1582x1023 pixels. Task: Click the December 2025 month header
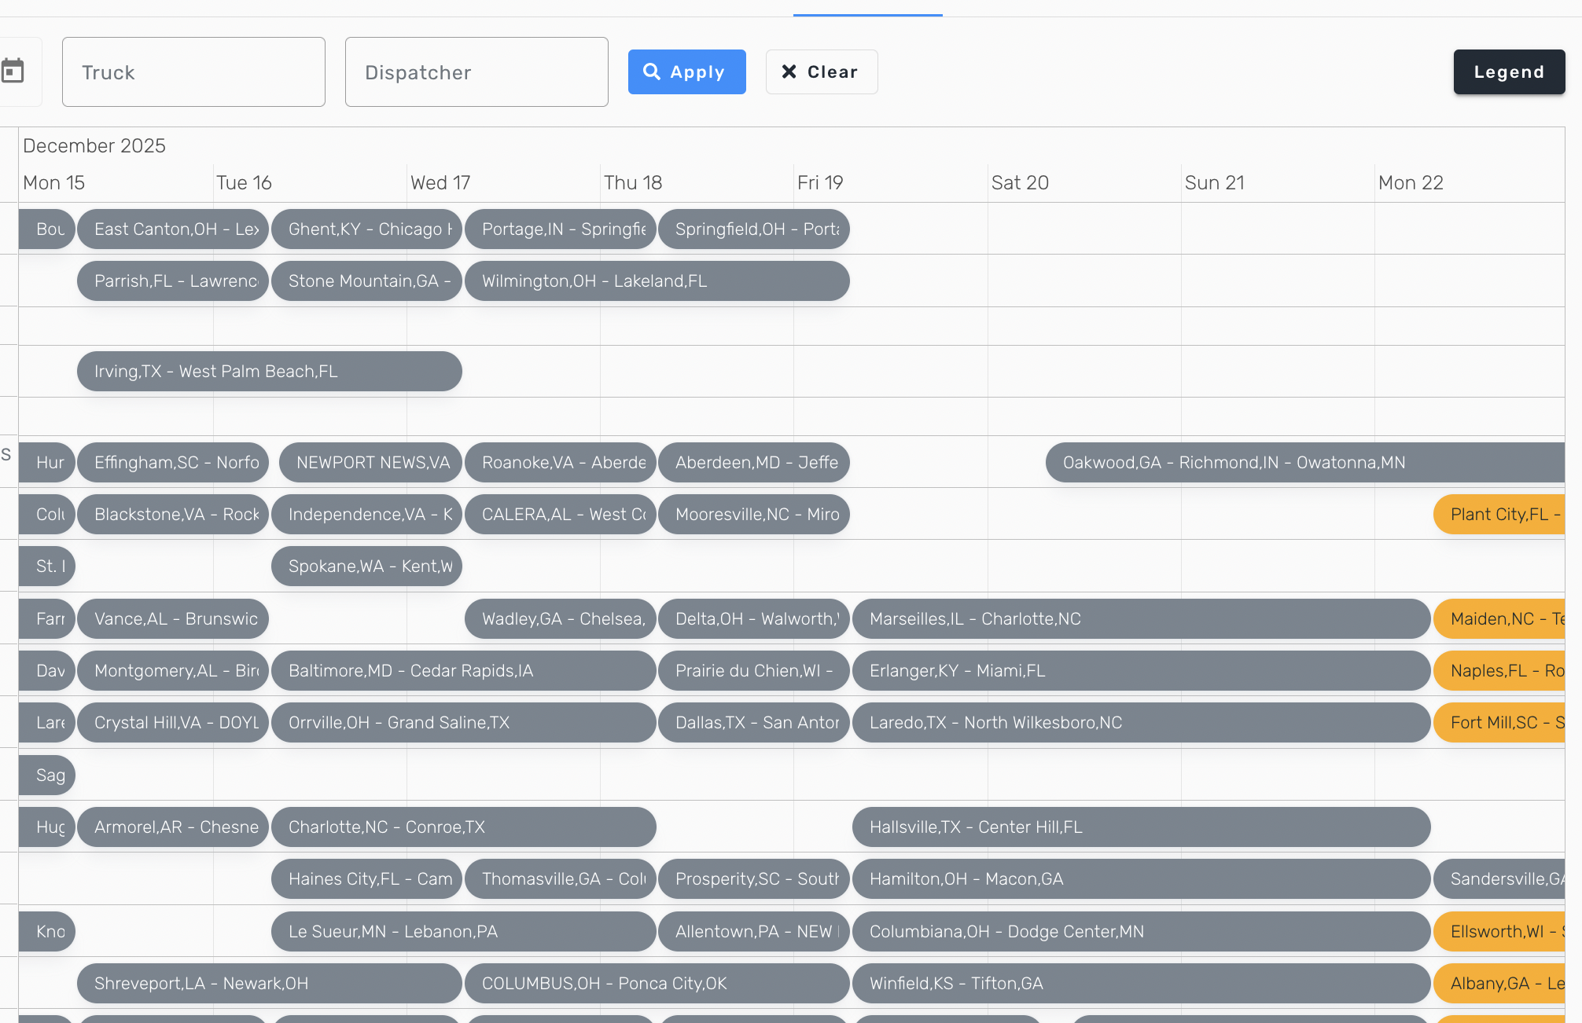pyautogui.click(x=94, y=145)
